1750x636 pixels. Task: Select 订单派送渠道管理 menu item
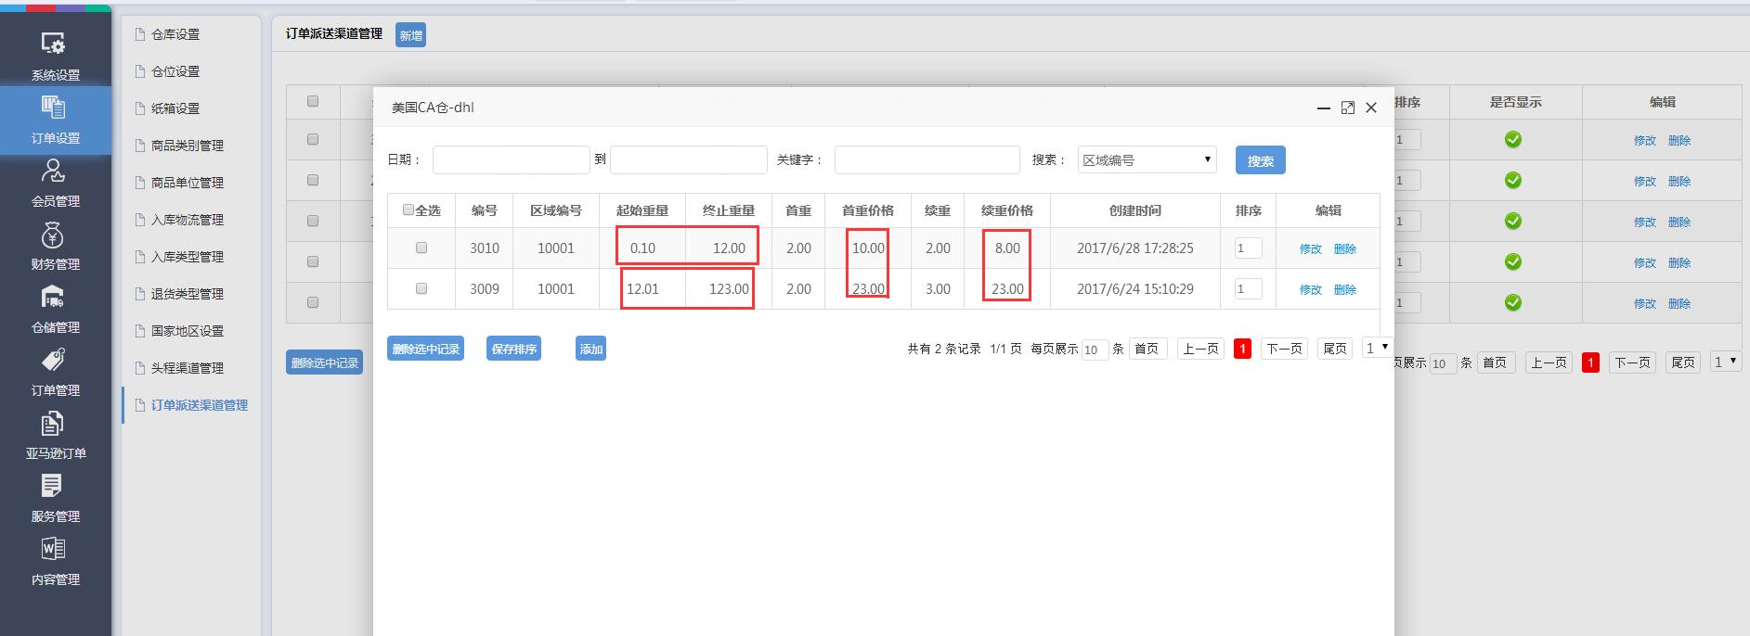pos(199,405)
